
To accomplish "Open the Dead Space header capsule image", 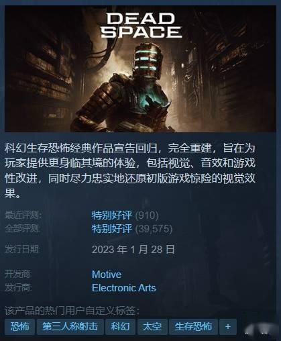I will point(140,68).
